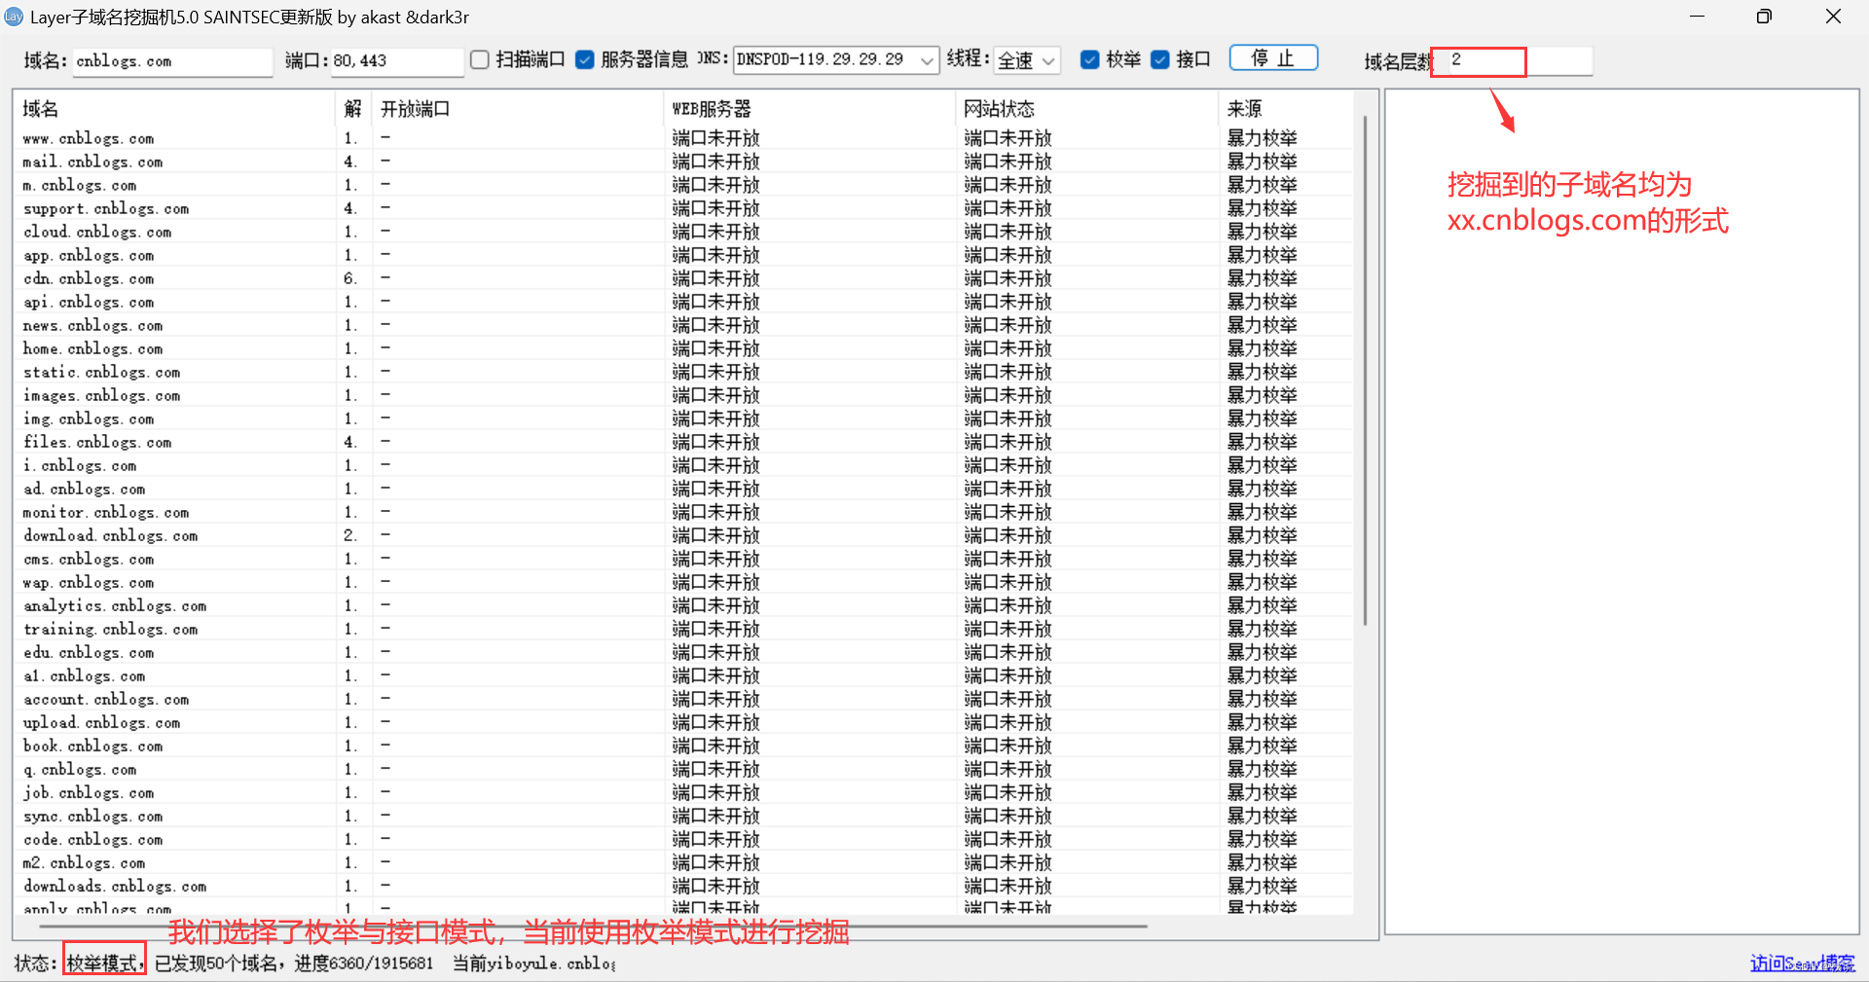The width and height of the screenshot is (1869, 982).
Task: Select row job.cnblogs.com
Action: 684,792
